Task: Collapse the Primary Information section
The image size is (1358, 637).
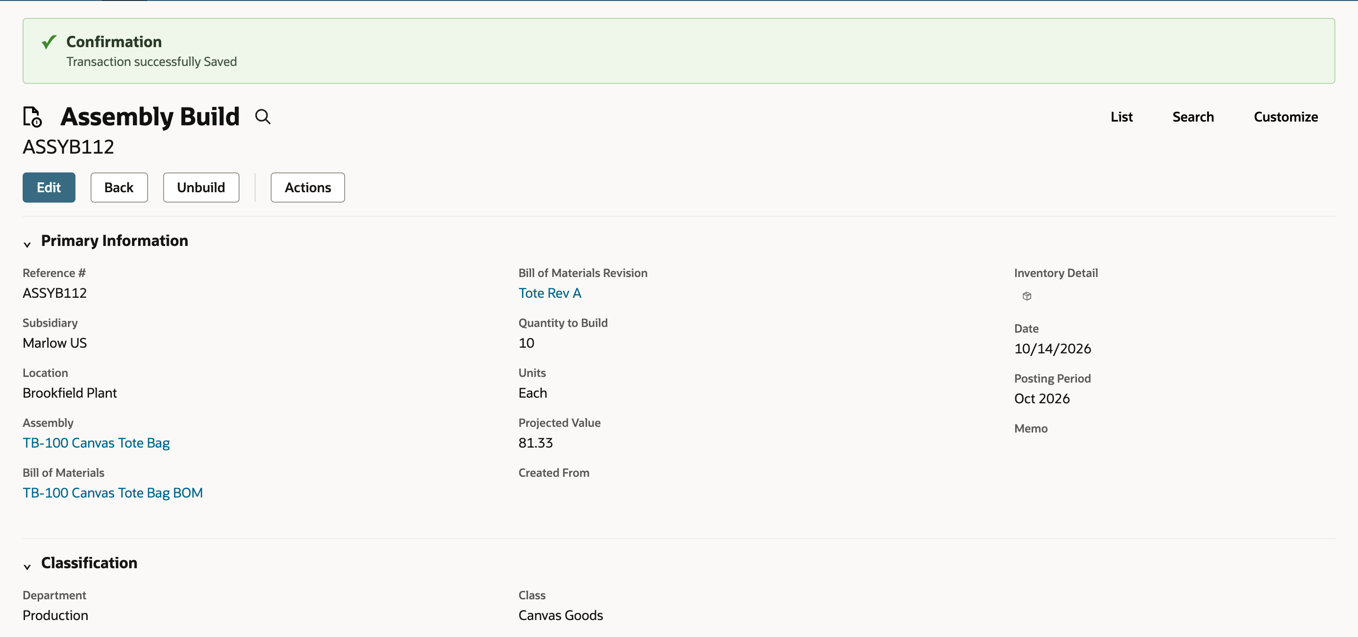Action: click(27, 244)
